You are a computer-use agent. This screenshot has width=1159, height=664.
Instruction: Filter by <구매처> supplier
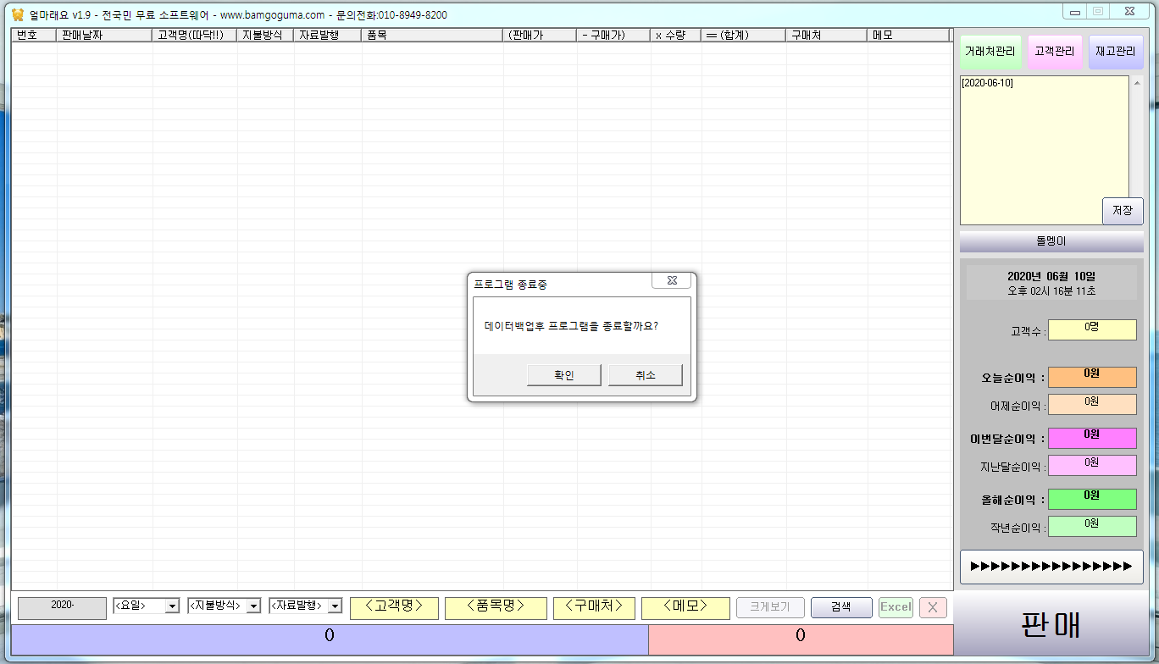coord(594,607)
